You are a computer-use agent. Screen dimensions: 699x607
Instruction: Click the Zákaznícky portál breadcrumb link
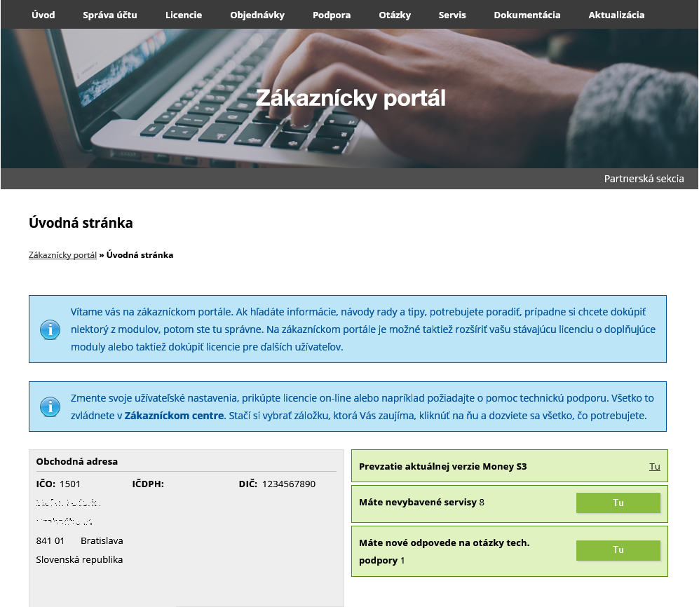(62, 255)
